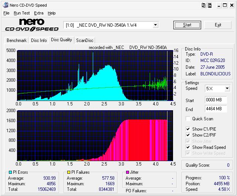The width and height of the screenshot is (237, 196).
Task: Click the Nero CD-DVD Speed logo
Action: [32, 25]
